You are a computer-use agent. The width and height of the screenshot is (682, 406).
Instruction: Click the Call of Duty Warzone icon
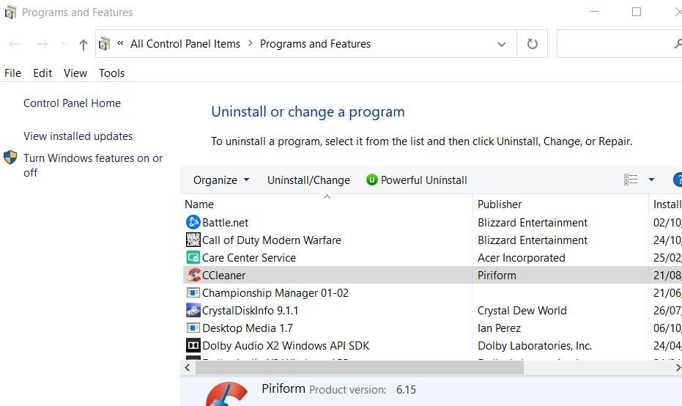pos(193,240)
